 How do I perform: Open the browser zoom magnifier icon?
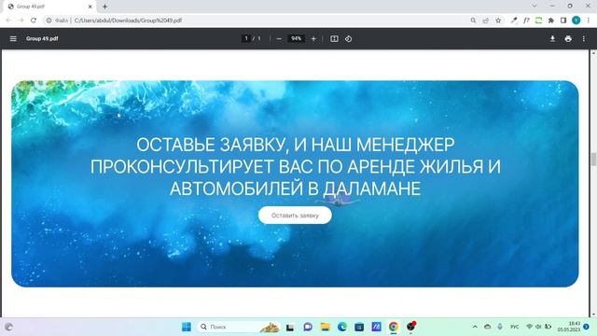tap(473, 21)
